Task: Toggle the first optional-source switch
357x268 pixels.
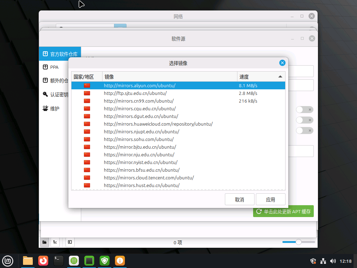Action: tap(305, 110)
